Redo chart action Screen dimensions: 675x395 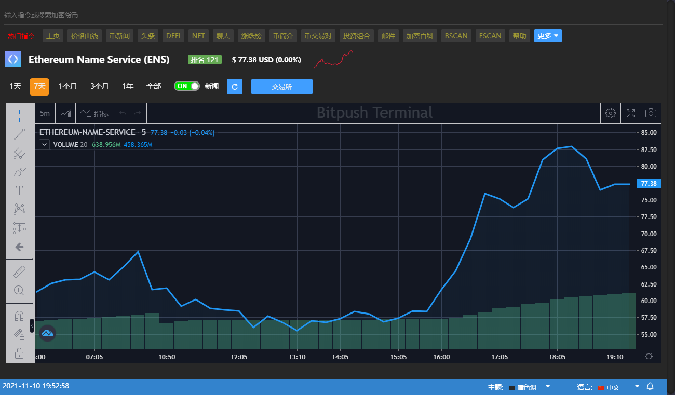pyautogui.click(x=138, y=113)
